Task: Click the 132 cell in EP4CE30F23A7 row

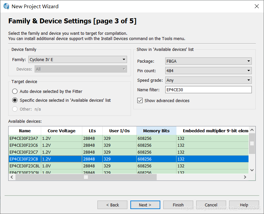Action: [x=212, y=138]
